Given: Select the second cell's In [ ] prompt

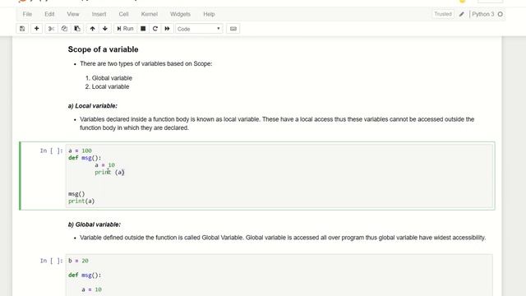Looking at the screenshot, I should [x=51, y=261].
